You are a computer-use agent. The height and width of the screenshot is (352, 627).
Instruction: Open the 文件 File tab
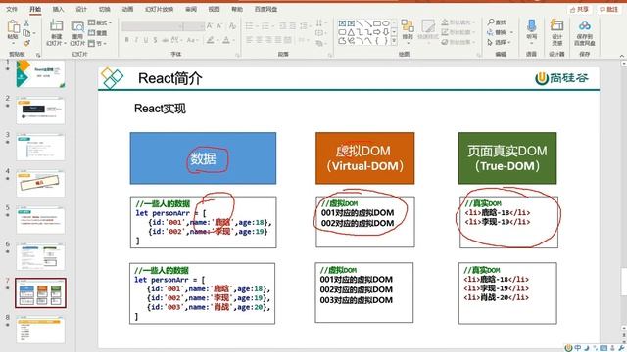coord(12,9)
